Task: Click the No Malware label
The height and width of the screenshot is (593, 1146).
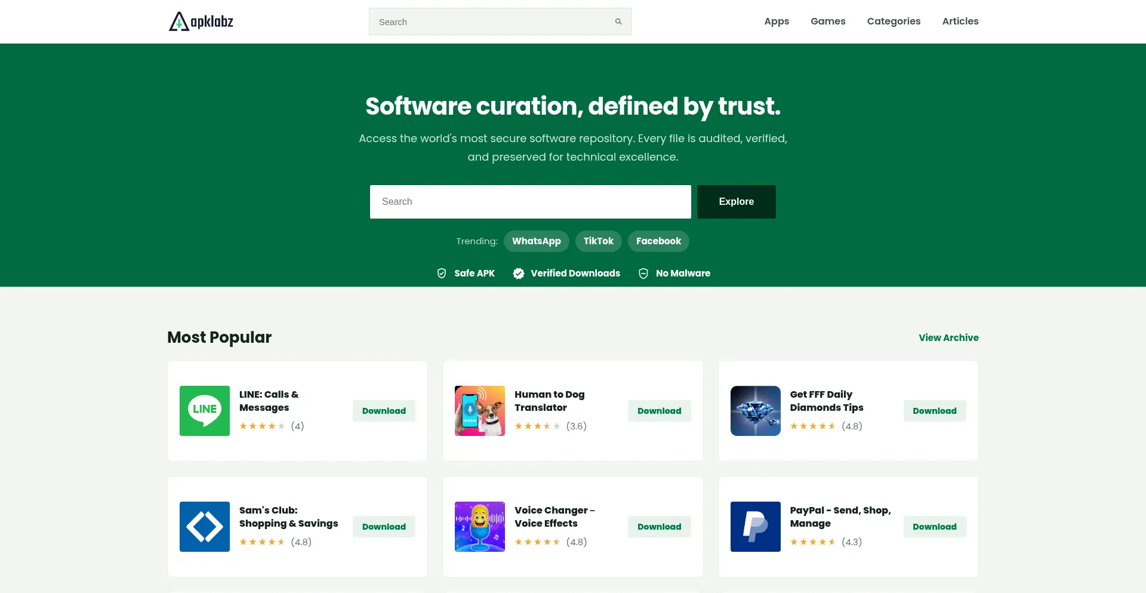Action: pyautogui.click(x=683, y=274)
